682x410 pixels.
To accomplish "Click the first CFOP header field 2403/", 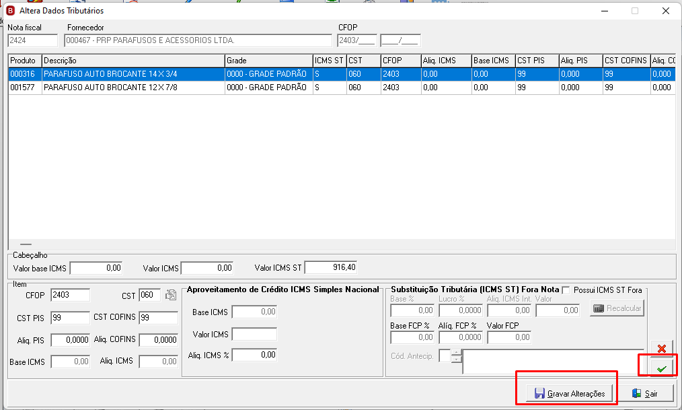I will pyautogui.click(x=357, y=40).
